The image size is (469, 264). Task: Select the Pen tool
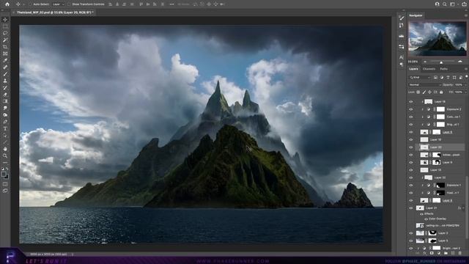pos(5,122)
